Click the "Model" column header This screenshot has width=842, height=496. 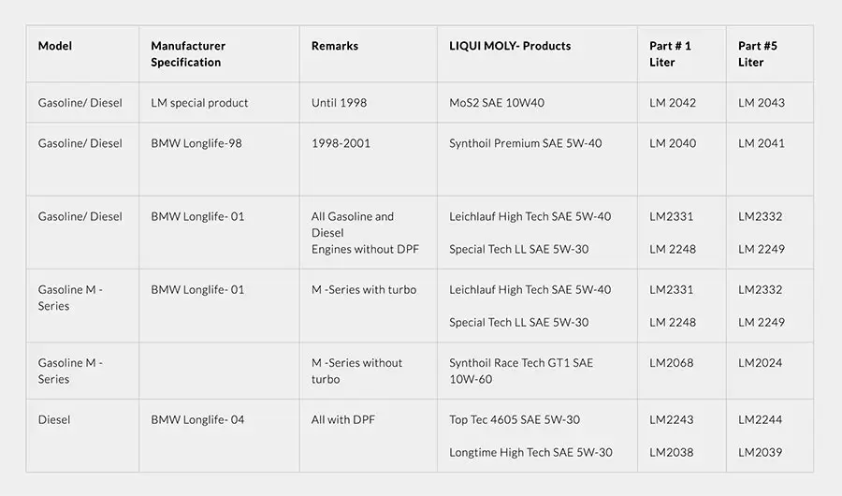coord(55,46)
